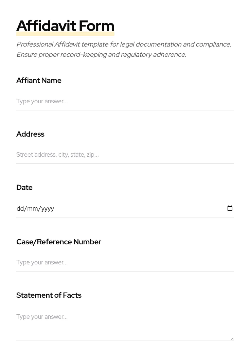
Task: Click the Affiant Name answer field
Action: click(125, 101)
